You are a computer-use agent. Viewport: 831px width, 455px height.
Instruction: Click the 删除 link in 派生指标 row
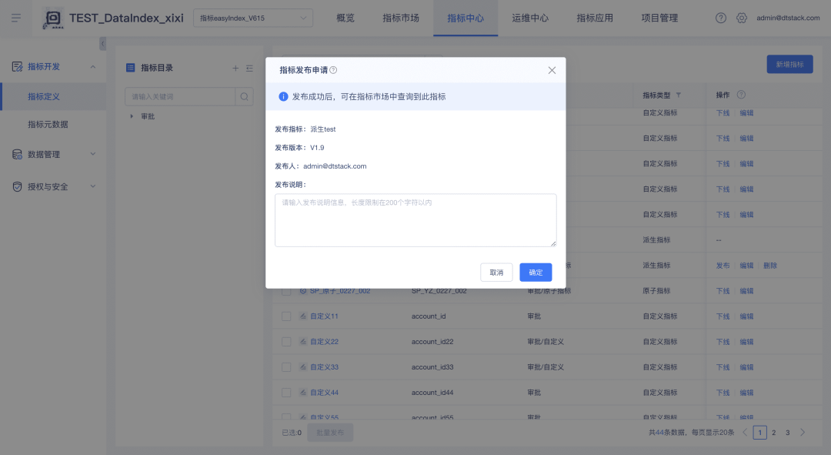point(770,265)
